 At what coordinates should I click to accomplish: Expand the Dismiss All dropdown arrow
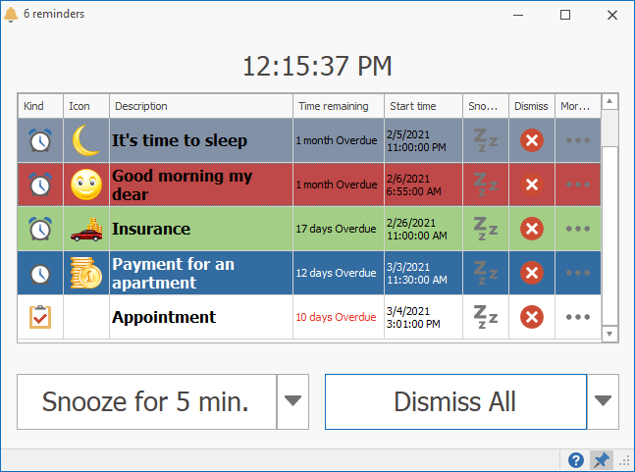tap(603, 401)
